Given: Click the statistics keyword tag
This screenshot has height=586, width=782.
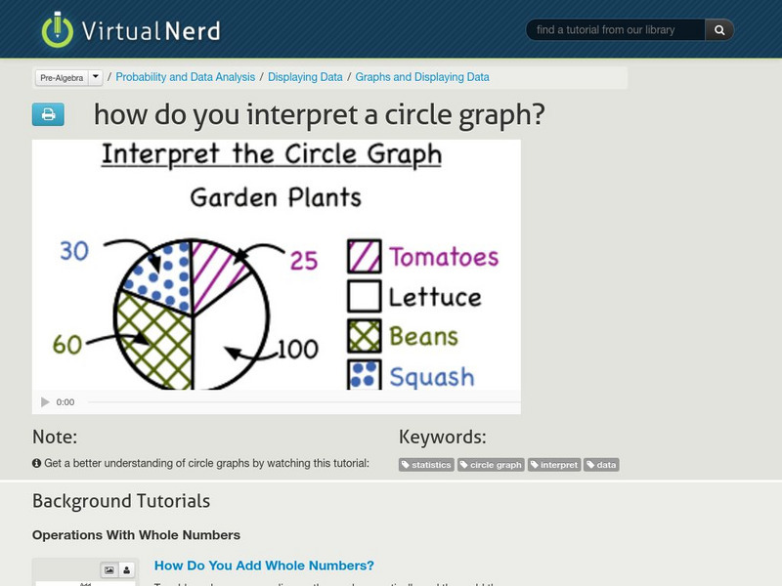Looking at the screenshot, I should click(x=426, y=465).
